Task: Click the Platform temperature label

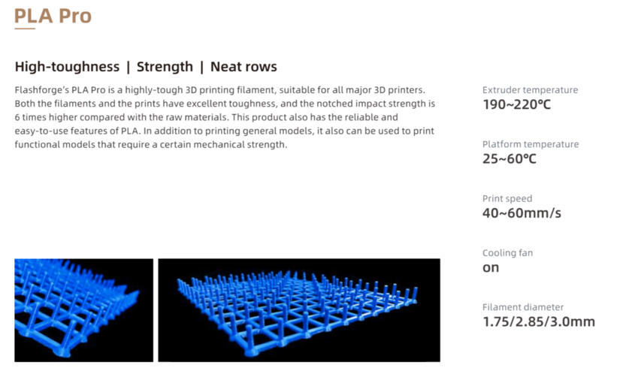Action: point(530,144)
